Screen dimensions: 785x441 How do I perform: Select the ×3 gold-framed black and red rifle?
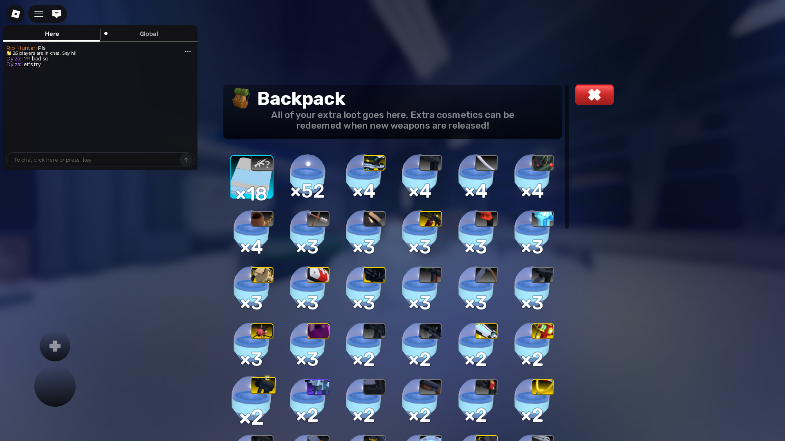pyautogui.click(x=421, y=234)
